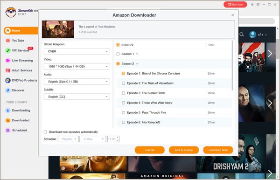Screen dimensions: 280x180
Task: Open the Bitrate Adaption CVBR dropdown
Action: 77,51
